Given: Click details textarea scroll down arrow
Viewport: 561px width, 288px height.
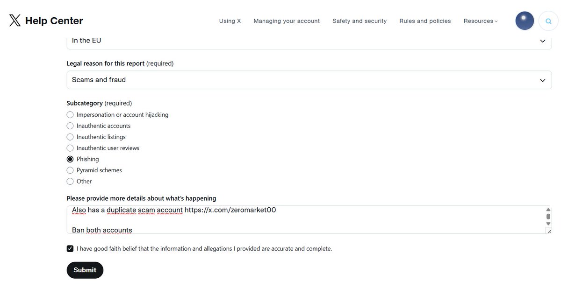Looking at the screenshot, I should pyautogui.click(x=548, y=224).
